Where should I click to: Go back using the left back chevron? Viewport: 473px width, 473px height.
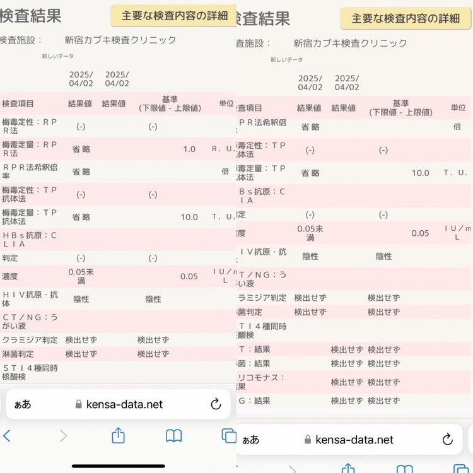[7, 435]
